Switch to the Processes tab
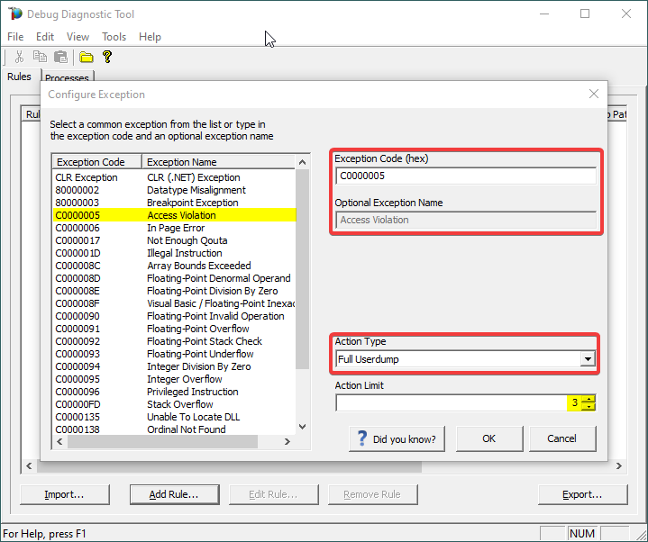The width and height of the screenshot is (648, 542). pos(67,78)
